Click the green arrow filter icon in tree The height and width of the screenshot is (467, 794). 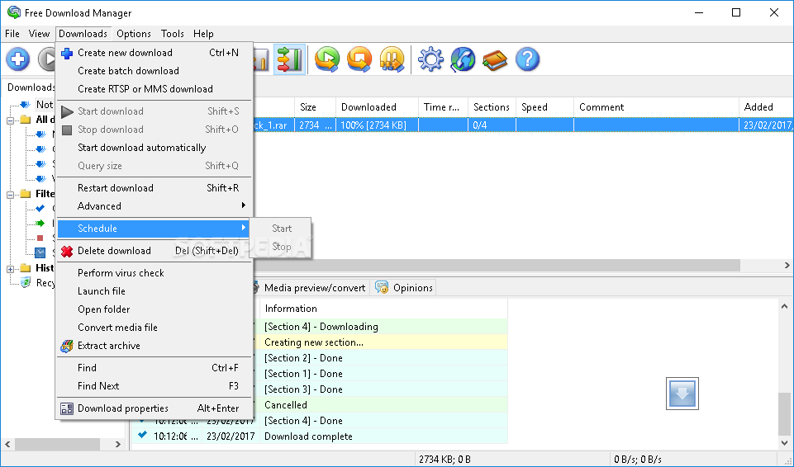(40, 223)
